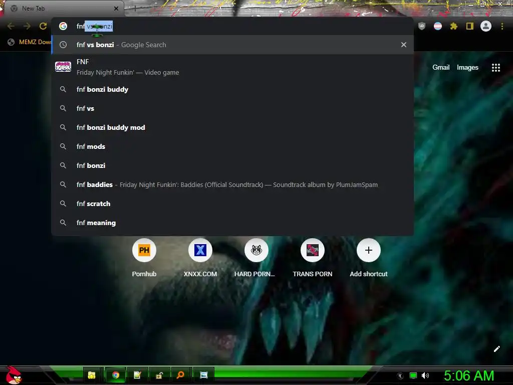Reload the page with refresh icon
Image resolution: width=513 pixels, height=385 pixels.
coord(43,26)
